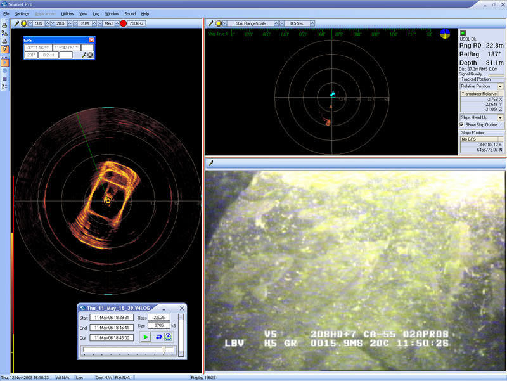This screenshot has width=507, height=381.
Task: Open the sonar settings wrench tool
Action: point(17,23)
